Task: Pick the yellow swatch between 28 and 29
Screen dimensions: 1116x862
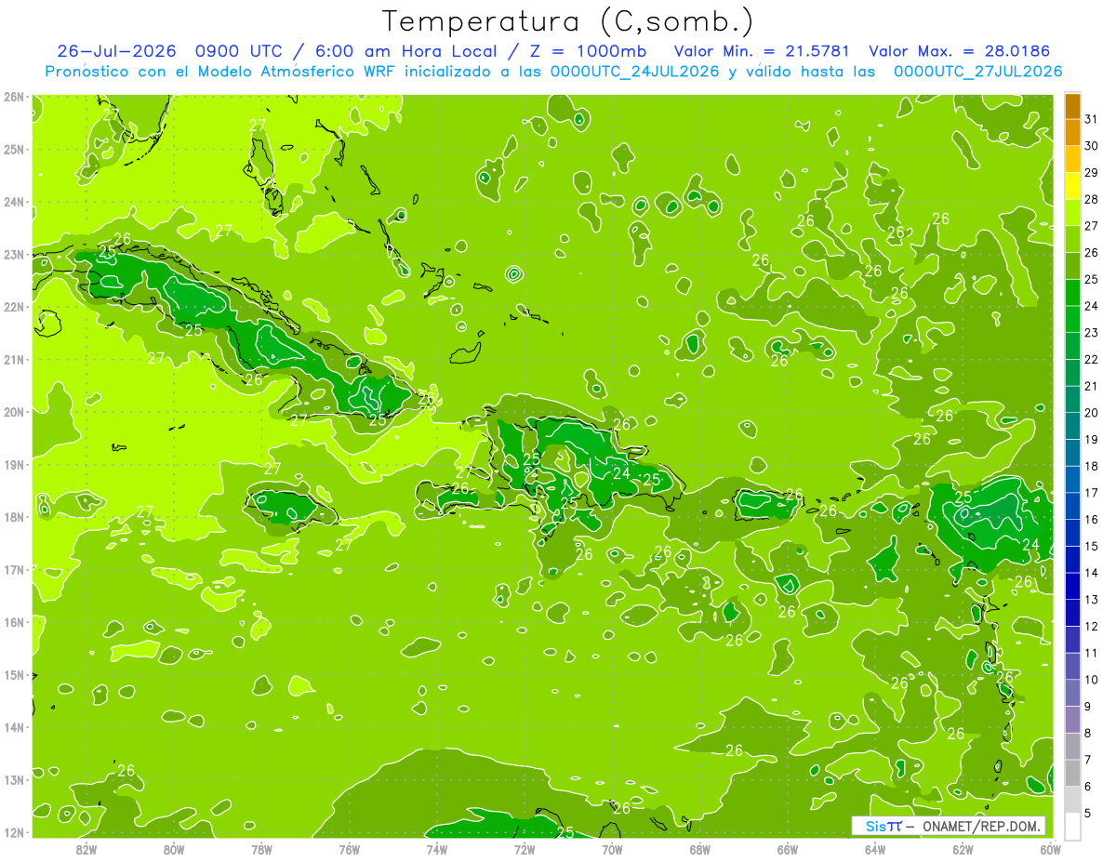Action: point(1072,186)
